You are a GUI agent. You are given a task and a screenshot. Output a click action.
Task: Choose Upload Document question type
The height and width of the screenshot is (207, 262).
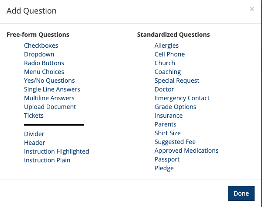(50, 107)
